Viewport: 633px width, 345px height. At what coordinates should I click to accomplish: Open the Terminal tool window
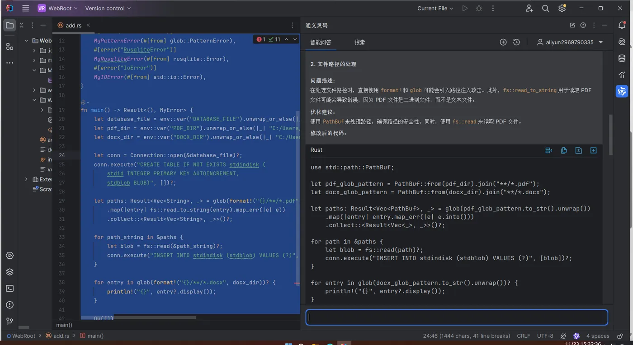tap(9, 289)
